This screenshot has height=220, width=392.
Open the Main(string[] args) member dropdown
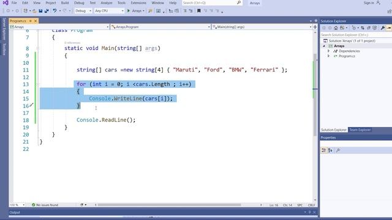262,27
